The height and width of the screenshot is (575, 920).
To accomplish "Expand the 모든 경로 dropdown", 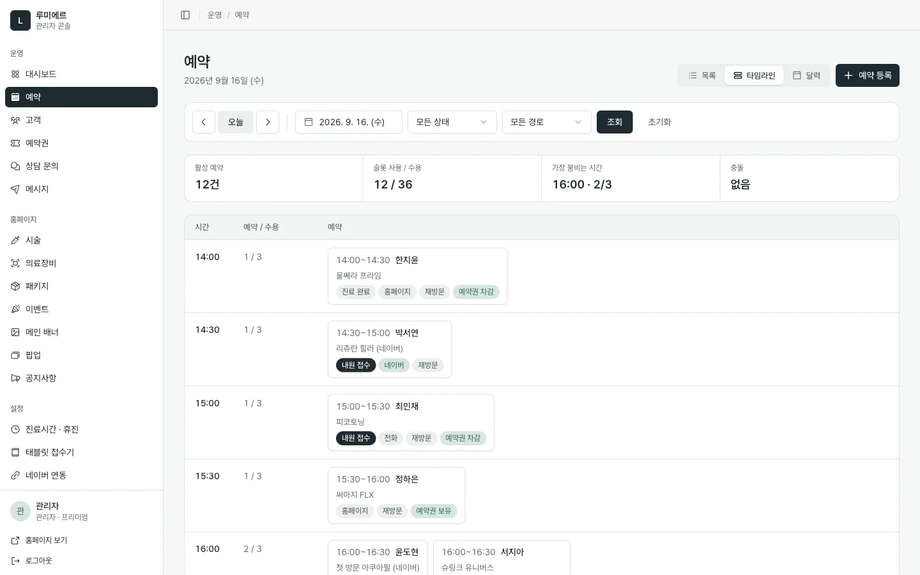I will [547, 122].
